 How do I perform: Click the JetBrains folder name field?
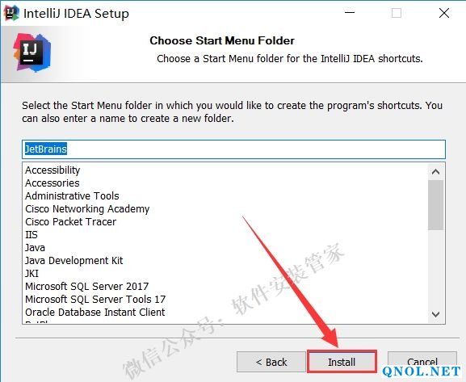pyautogui.click(x=233, y=149)
